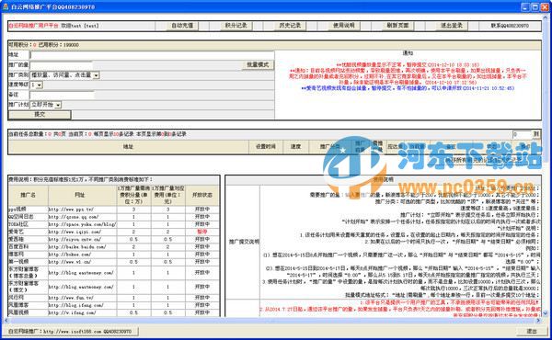552x340 pixels.
Task: Click the right arrow of horizontal scrollbar
Action: 538,321
